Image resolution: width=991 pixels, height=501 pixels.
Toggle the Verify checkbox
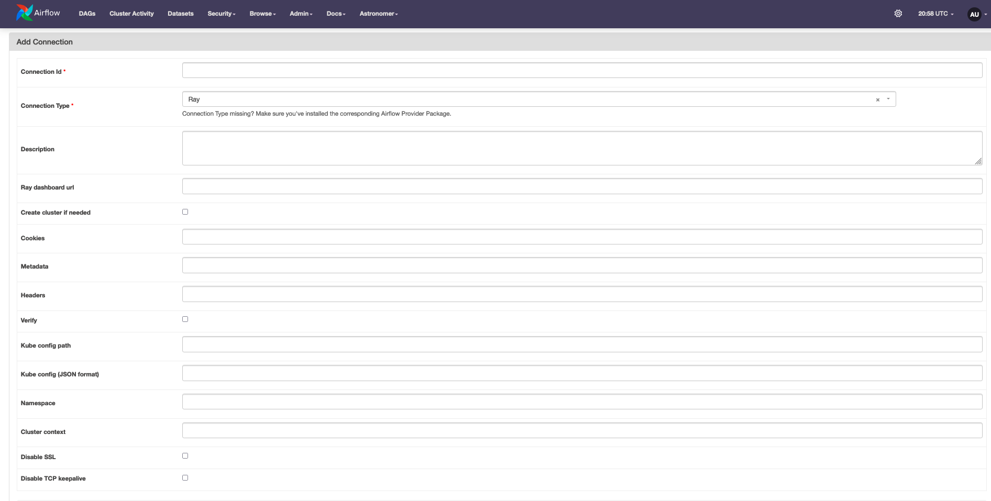pyautogui.click(x=185, y=319)
